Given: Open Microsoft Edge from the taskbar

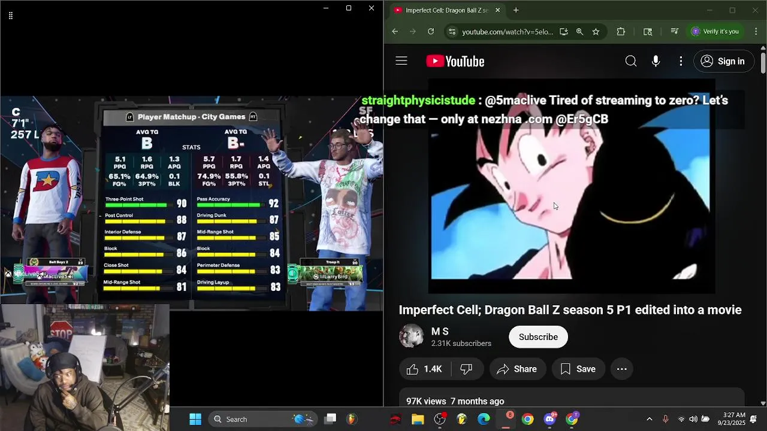Looking at the screenshot, I should [484, 419].
